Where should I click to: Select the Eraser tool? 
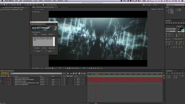point(31,5)
